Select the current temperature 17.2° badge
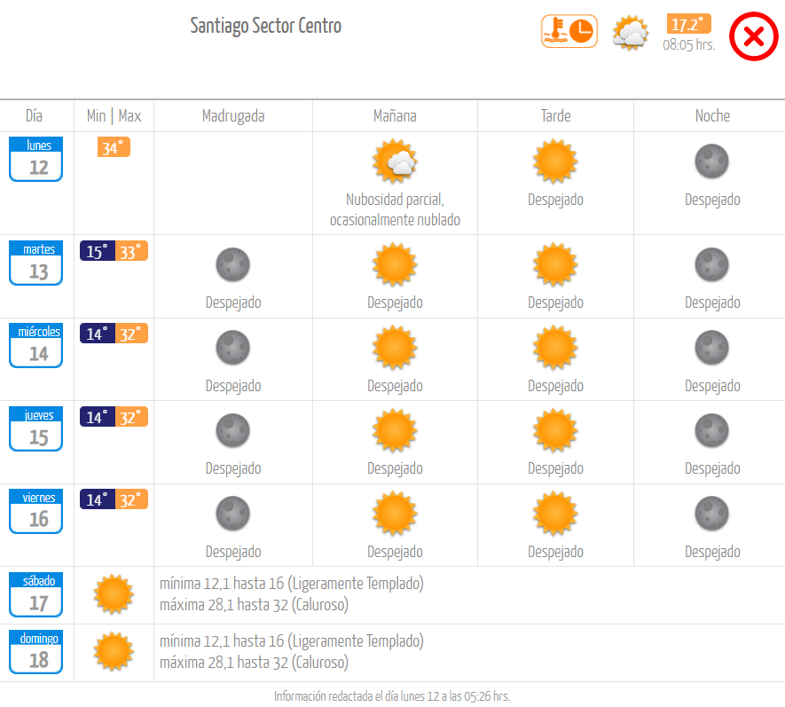The image size is (785, 707). pos(688,24)
